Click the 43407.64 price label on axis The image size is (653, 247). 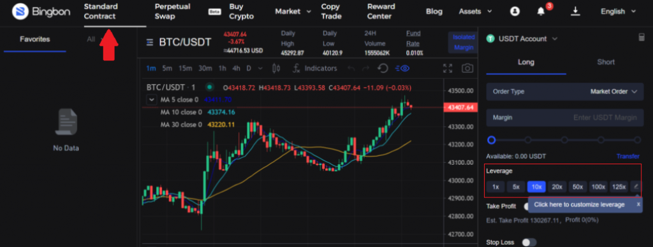[460, 108]
